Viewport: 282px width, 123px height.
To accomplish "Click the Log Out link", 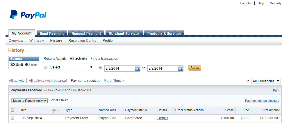I will tap(246, 3).
